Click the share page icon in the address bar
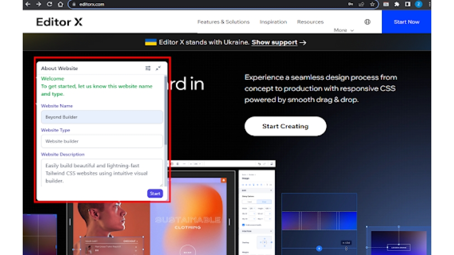The width and height of the screenshot is (454, 255). (361, 5)
